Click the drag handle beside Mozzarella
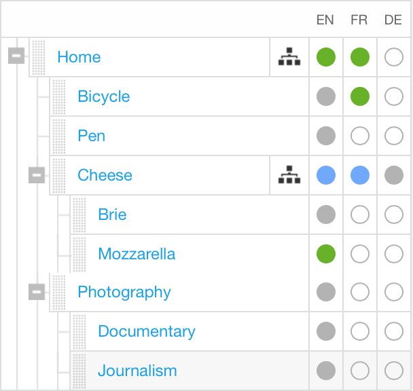Image resolution: width=413 pixels, height=391 pixels. 79,255
